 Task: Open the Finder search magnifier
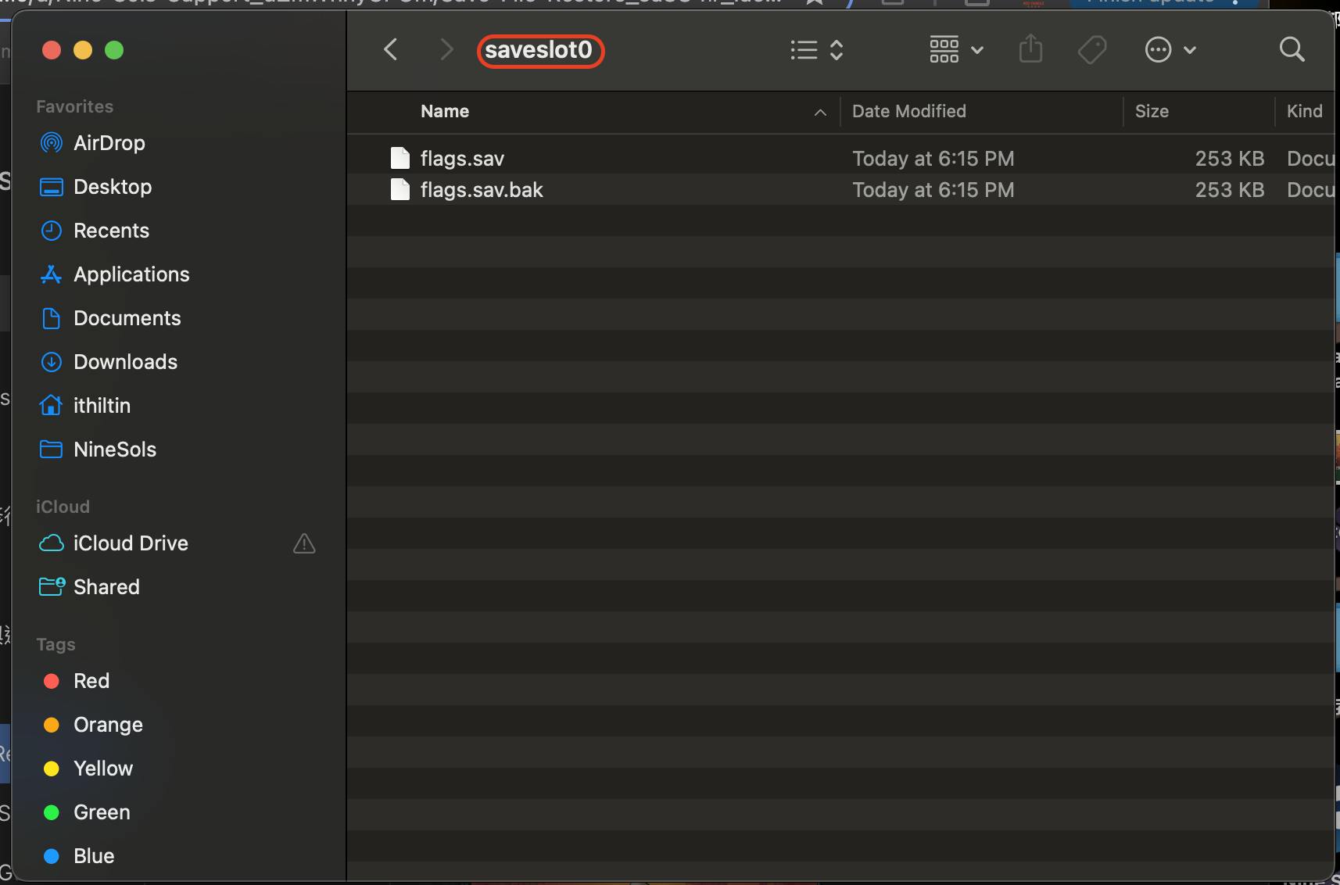point(1292,50)
